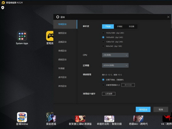172x129 pixels.
Task: Select the 1920x1080 resolution option
Action: point(103,33)
